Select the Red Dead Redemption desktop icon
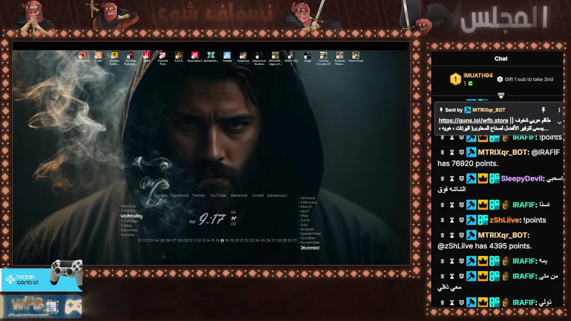Screen dimensions: 571x321 coord(131,58)
